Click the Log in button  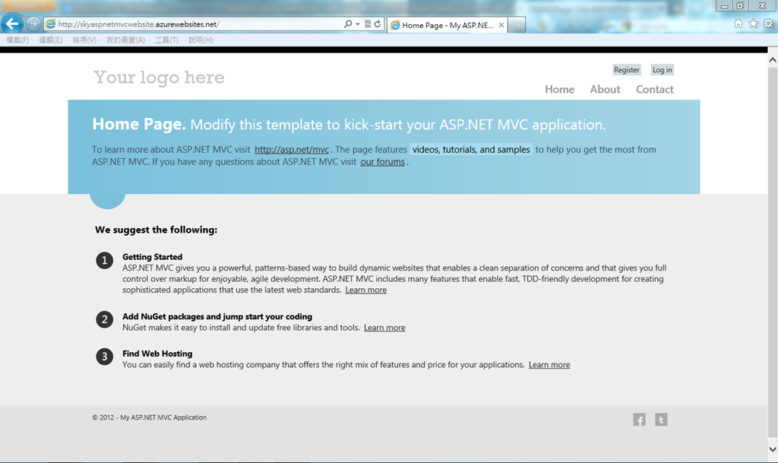pos(662,70)
